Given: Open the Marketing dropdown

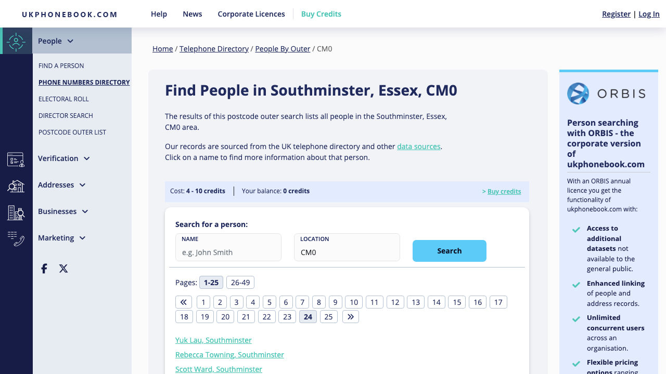Looking at the screenshot, I should point(82,238).
